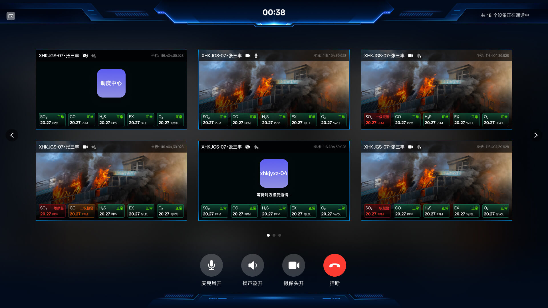The width and height of the screenshot is (548, 308).
Task: Click camera-off icon in the xhkjyxz-04 card header
Action: [248, 147]
